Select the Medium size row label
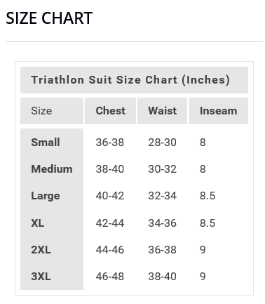 (52, 169)
